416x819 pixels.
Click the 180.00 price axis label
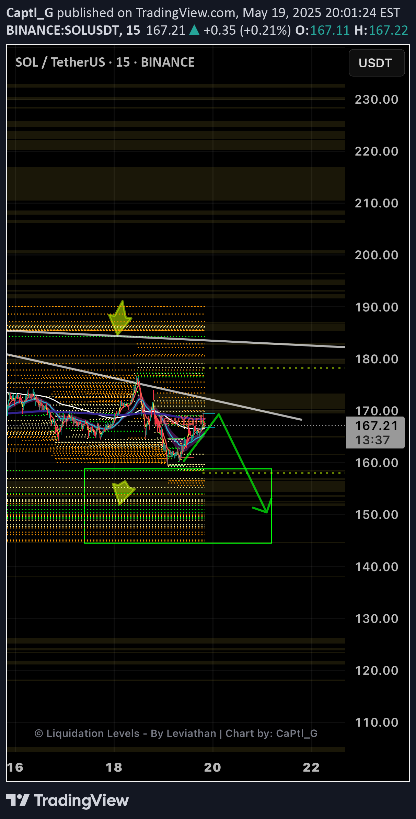377,359
